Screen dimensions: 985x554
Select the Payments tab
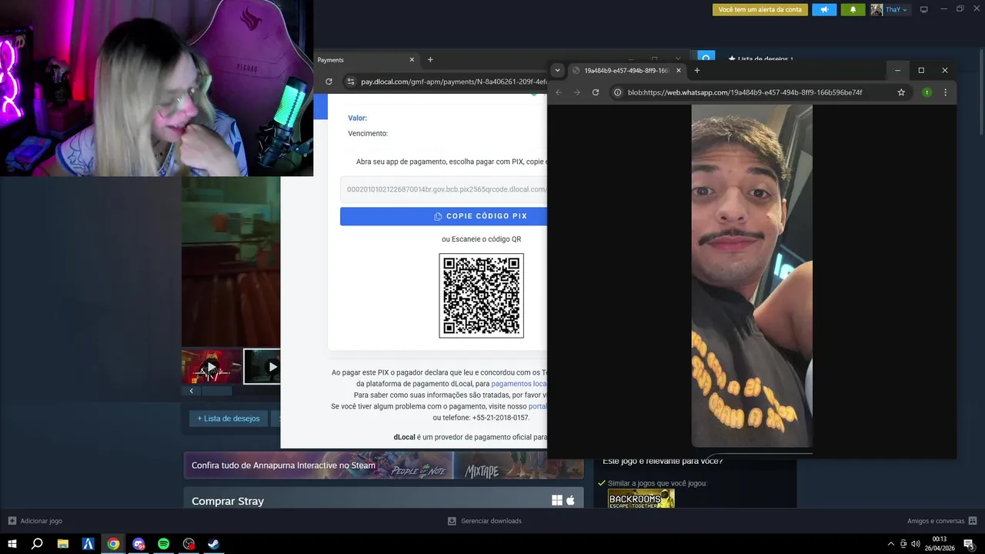(x=366, y=60)
